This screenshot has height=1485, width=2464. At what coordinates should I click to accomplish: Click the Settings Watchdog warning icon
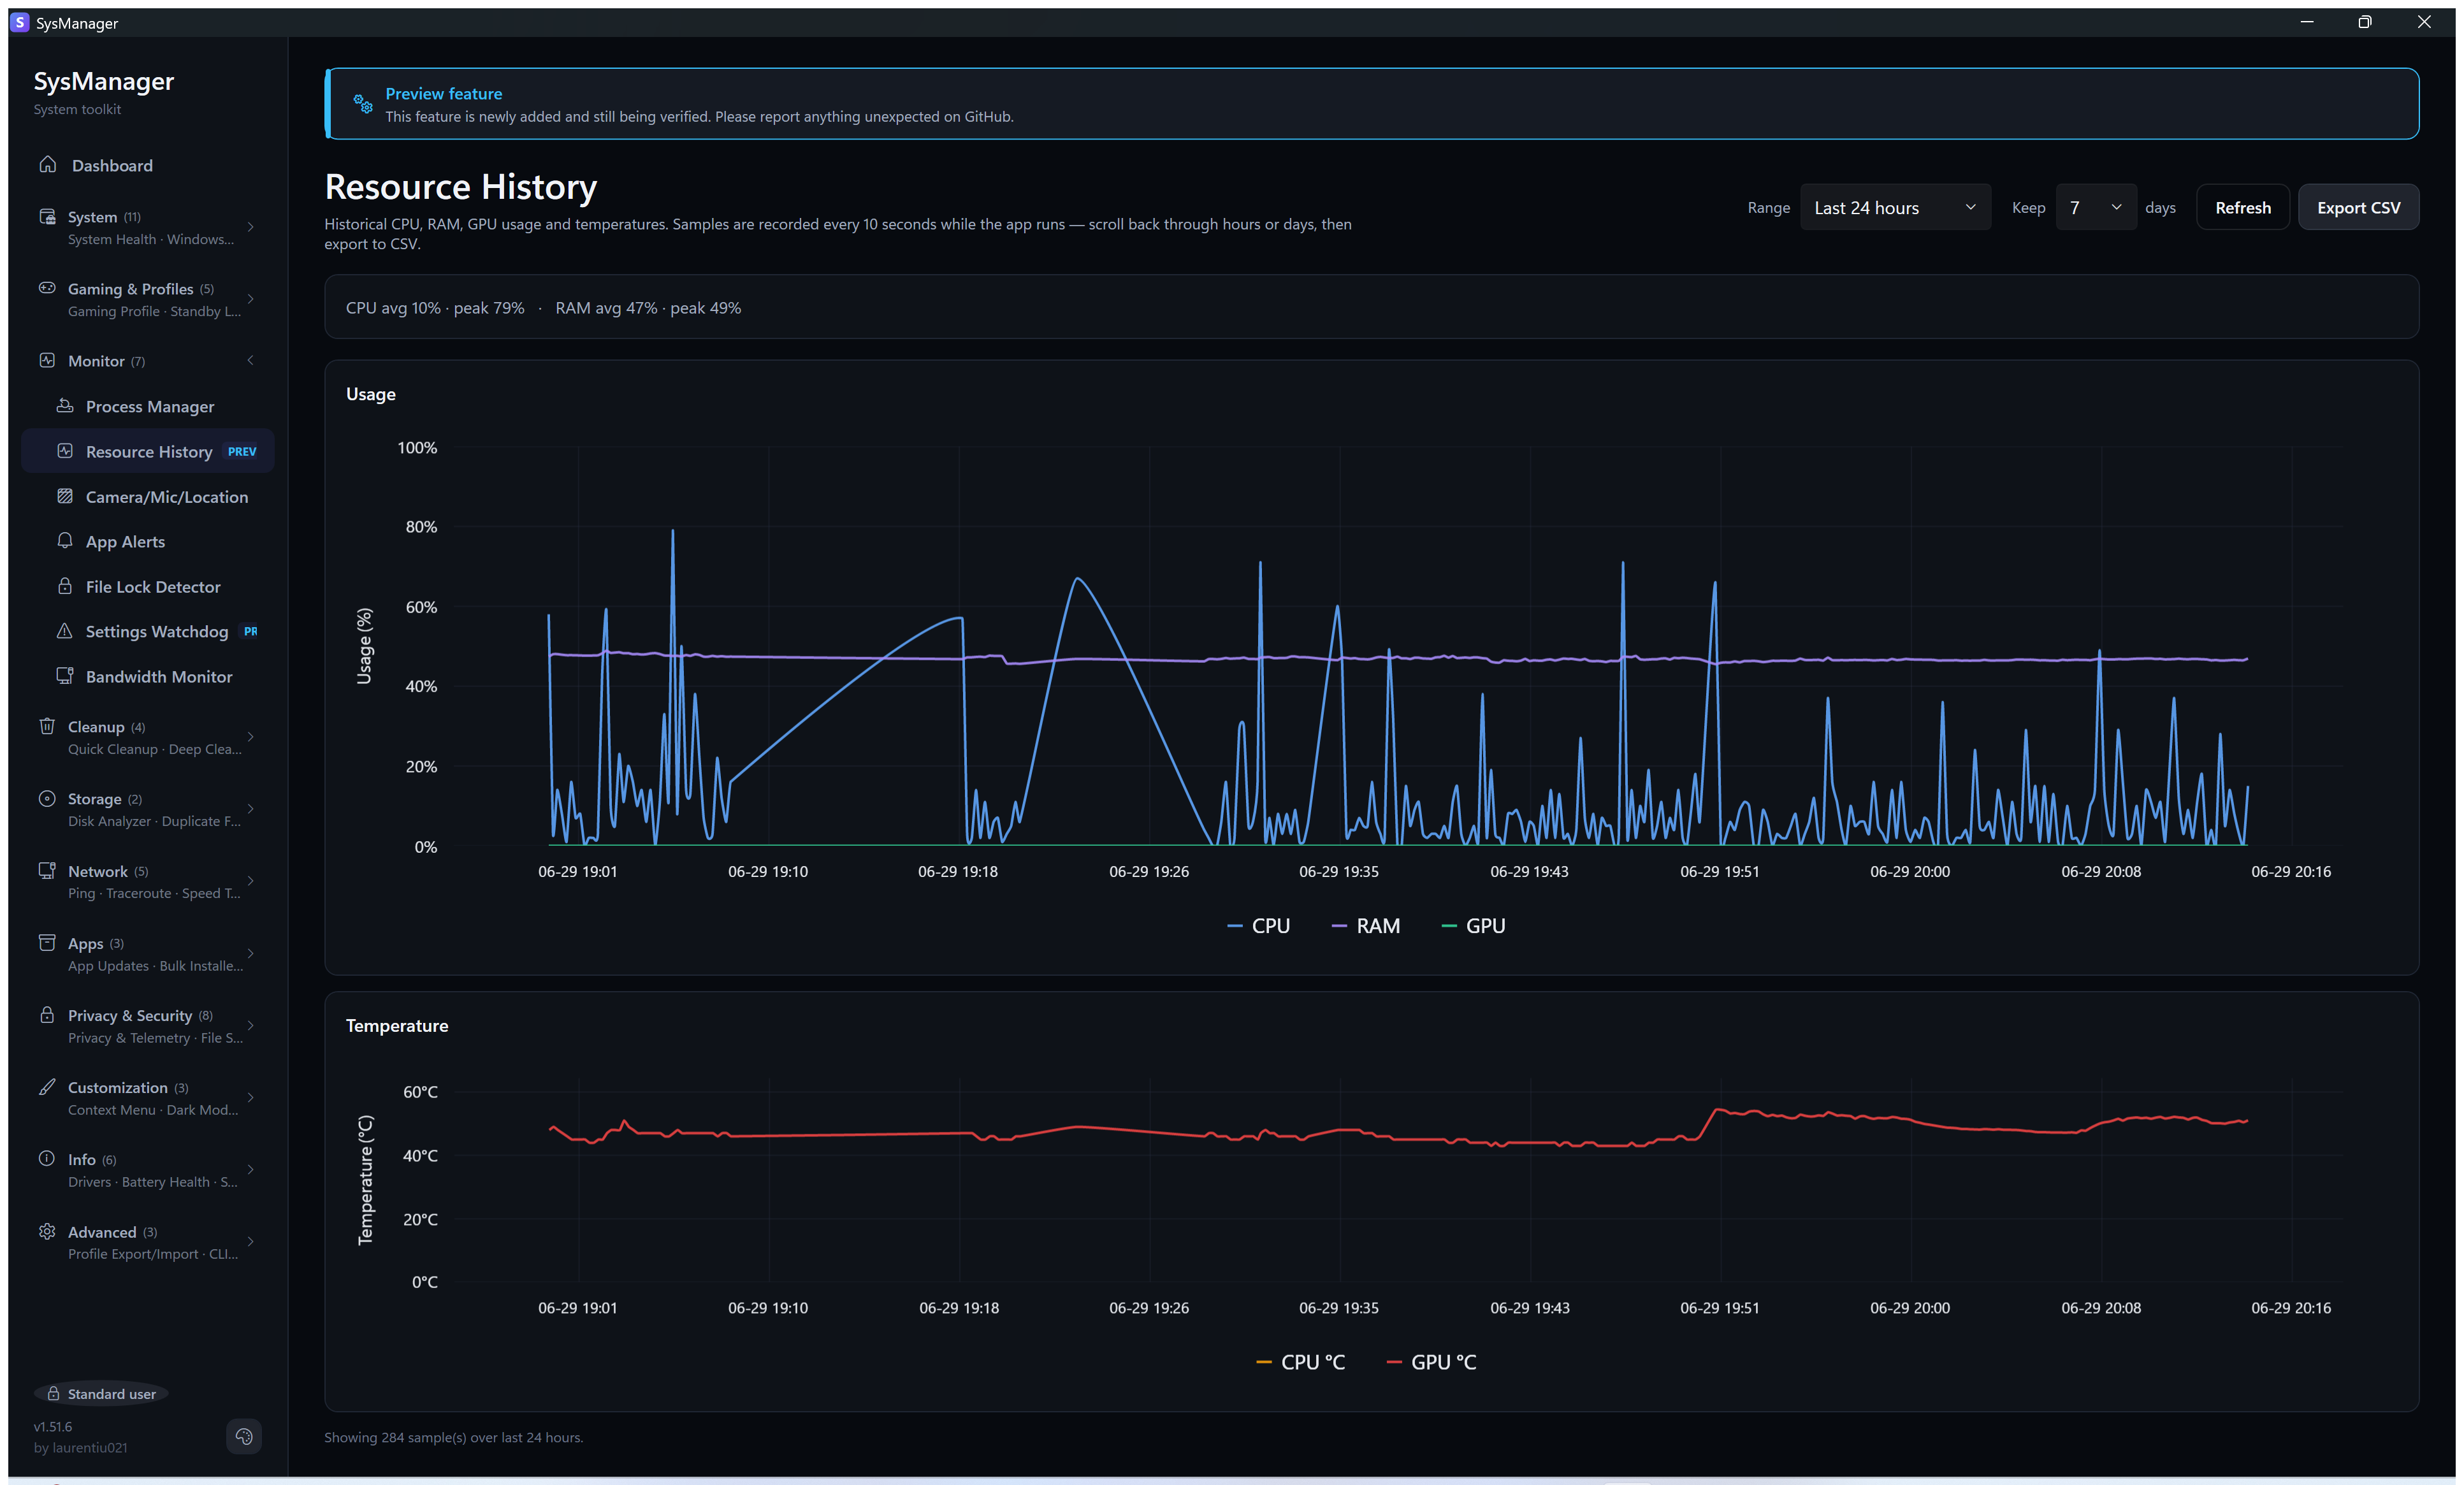pos(65,630)
